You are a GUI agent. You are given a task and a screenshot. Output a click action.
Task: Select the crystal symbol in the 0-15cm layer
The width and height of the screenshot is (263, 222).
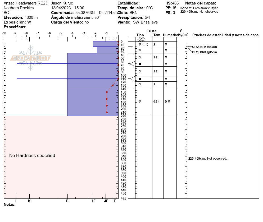[140, 44]
